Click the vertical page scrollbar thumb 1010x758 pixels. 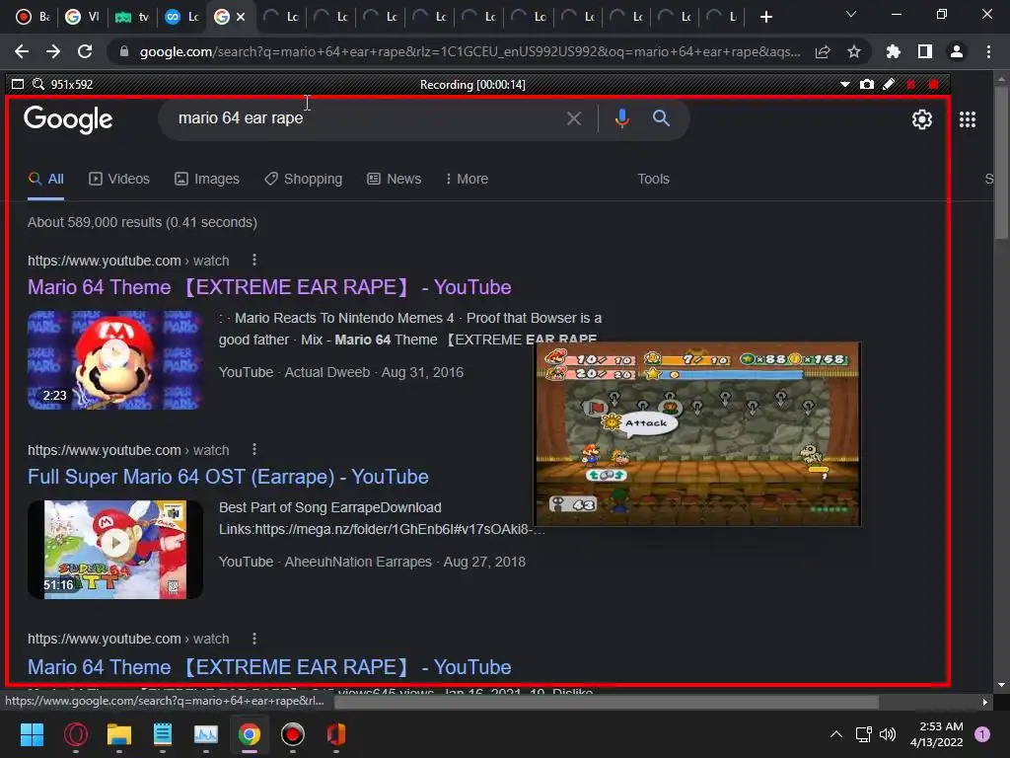pyautogui.click(x=1001, y=161)
